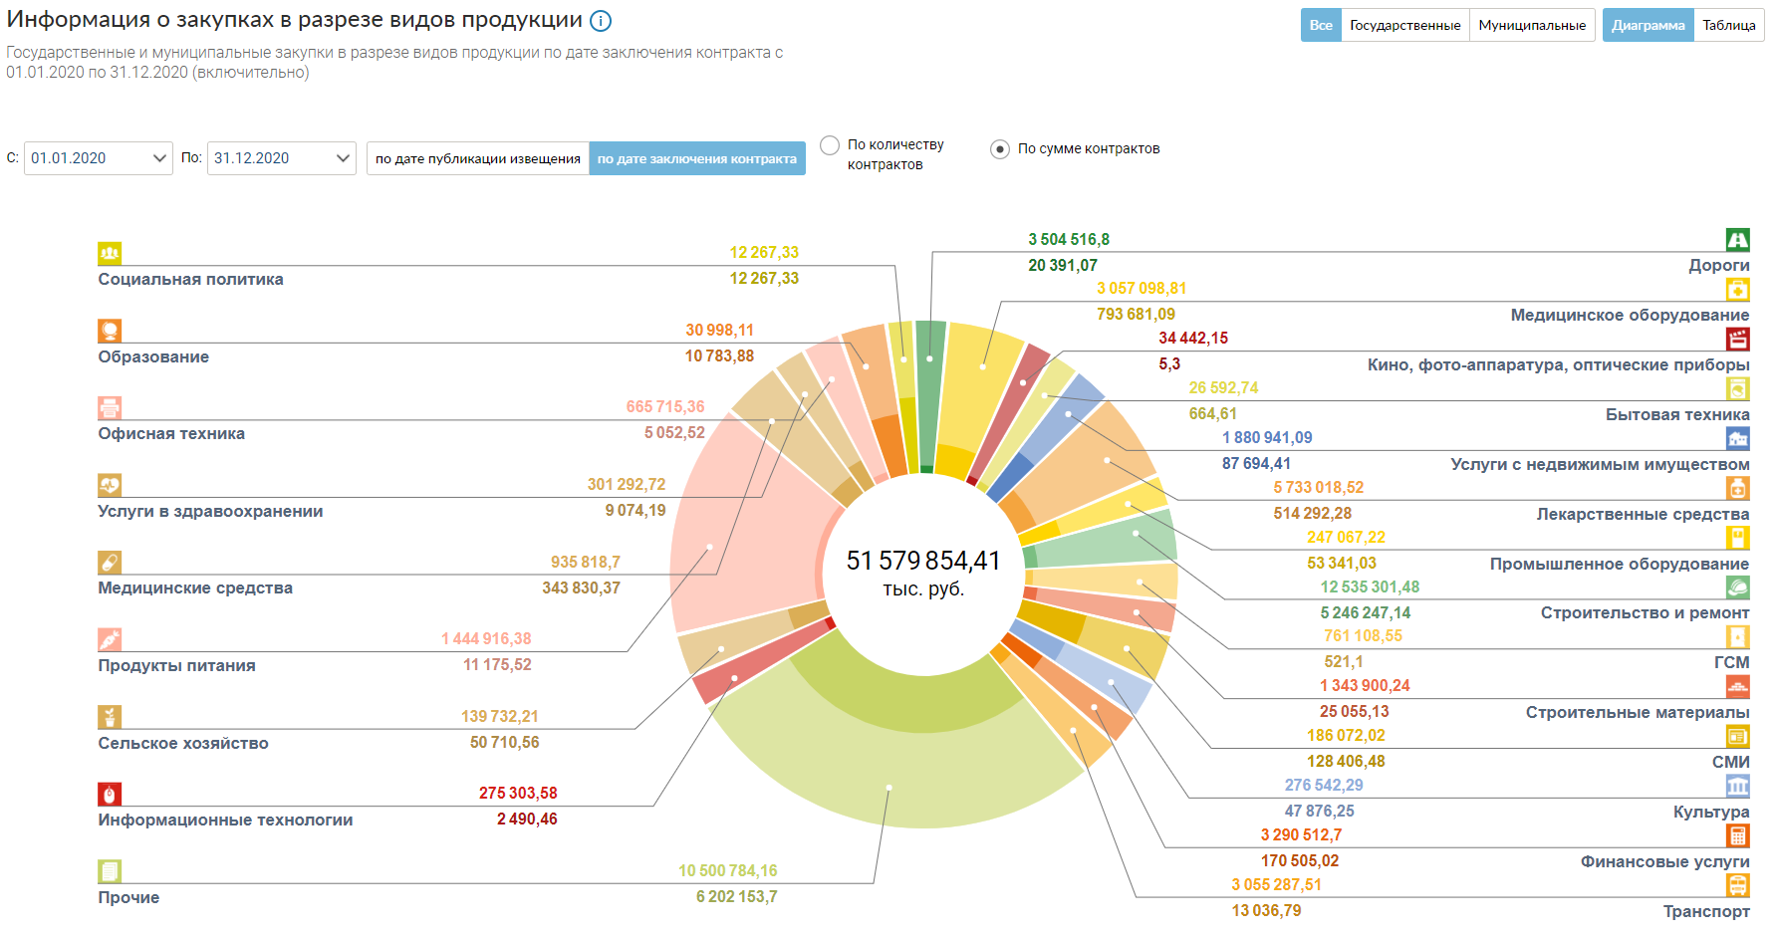Switch to the Таблица view
The height and width of the screenshot is (939, 1777).
click(x=1729, y=25)
